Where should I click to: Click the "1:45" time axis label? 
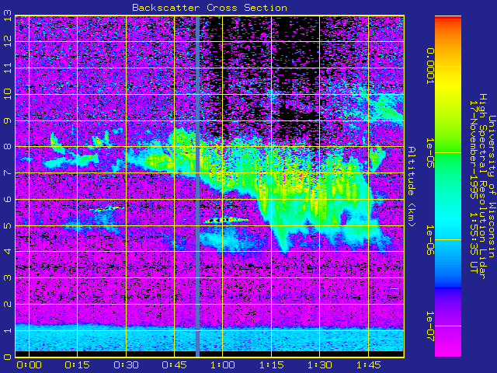[368, 365]
